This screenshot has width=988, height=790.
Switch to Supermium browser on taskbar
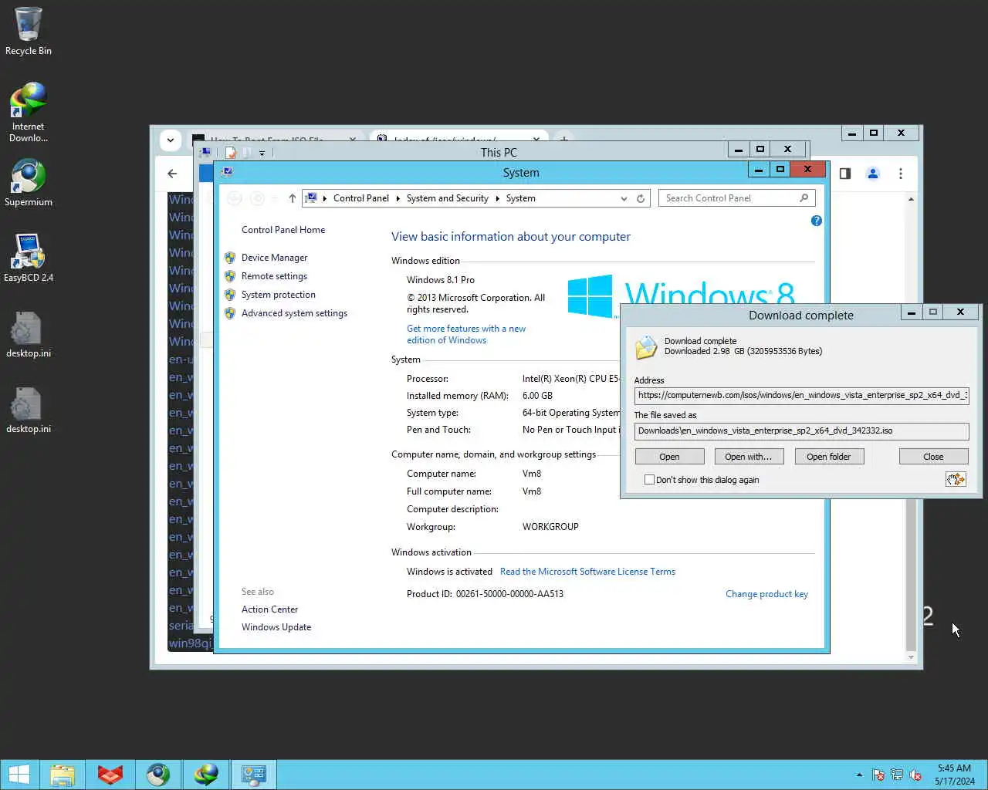click(x=158, y=775)
